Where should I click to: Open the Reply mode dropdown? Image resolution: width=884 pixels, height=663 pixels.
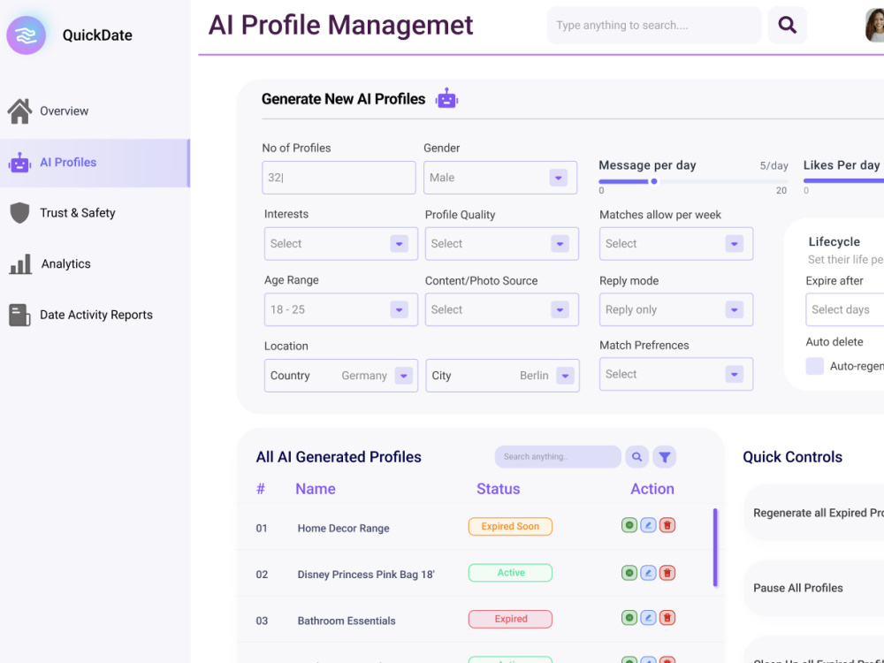click(x=676, y=309)
